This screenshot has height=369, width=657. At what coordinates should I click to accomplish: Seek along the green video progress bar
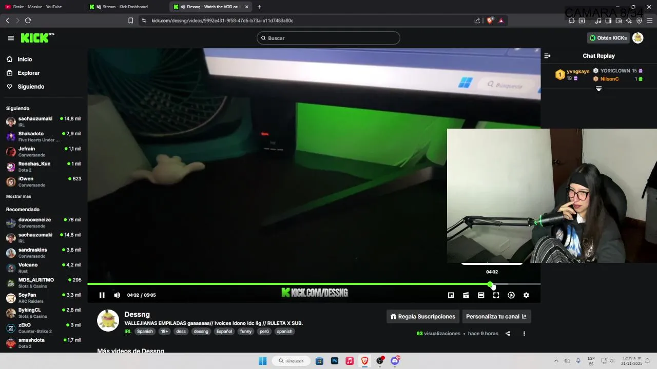point(314,284)
